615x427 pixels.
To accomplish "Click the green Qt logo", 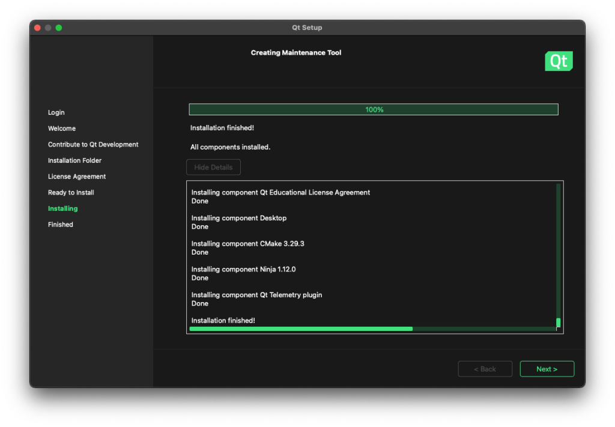I will point(559,61).
